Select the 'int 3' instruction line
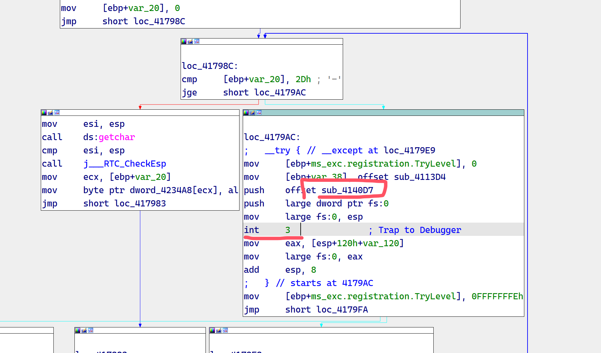Screen dimensions: 601x353 pyautogui.click(x=384, y=230)
